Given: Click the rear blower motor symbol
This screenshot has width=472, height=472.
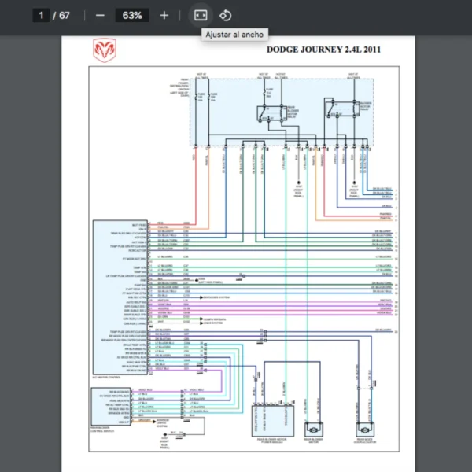Looking at the screenshot, I should [313, 430].
